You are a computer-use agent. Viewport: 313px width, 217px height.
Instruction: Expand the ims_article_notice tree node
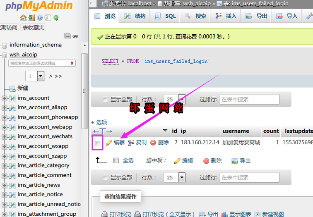tap(4, 195)
